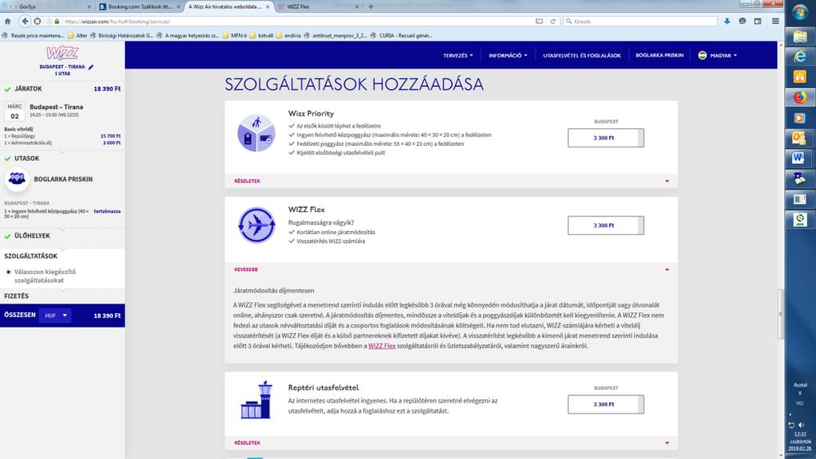The width and height of the screenshot is (816, 459).
Task: Reload the page with the refresh icon
Action: tap(553, 22)
